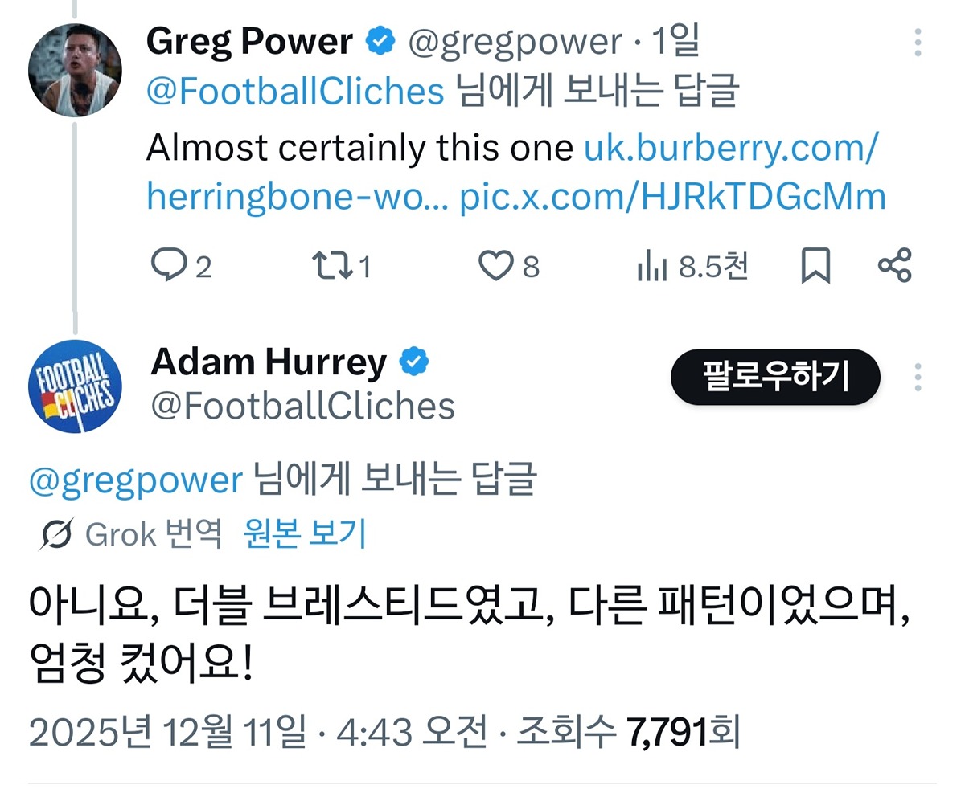Open Adam Hurrey's display name
Viewport: 965px width, 801px height.
[269, 362]
